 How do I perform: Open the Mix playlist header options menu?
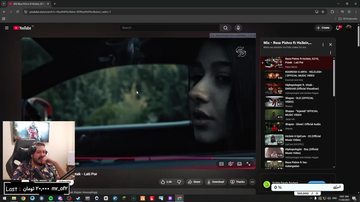(323, 45)
